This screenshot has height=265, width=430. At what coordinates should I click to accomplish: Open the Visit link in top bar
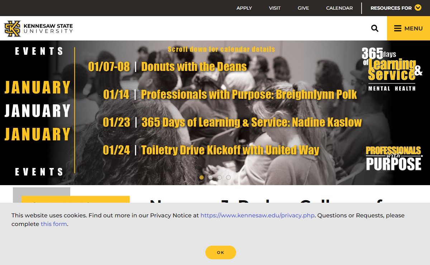pos(275,8)
